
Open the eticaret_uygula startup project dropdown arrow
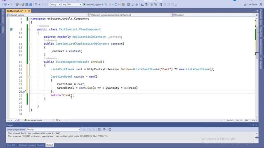tap(103, 5)
